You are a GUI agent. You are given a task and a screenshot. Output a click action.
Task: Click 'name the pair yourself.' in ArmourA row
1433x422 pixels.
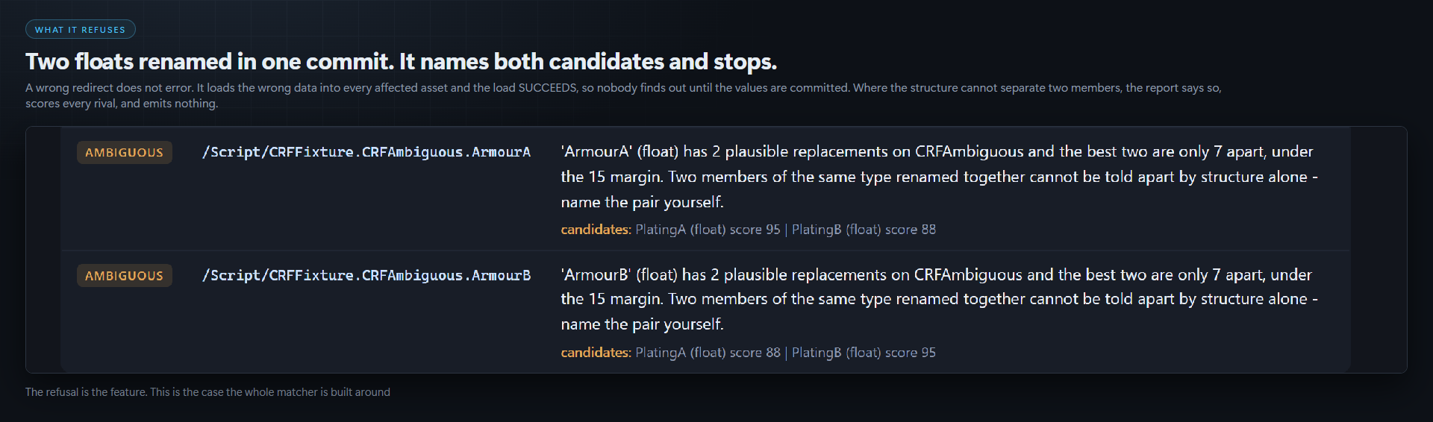[x=642, y=202]
